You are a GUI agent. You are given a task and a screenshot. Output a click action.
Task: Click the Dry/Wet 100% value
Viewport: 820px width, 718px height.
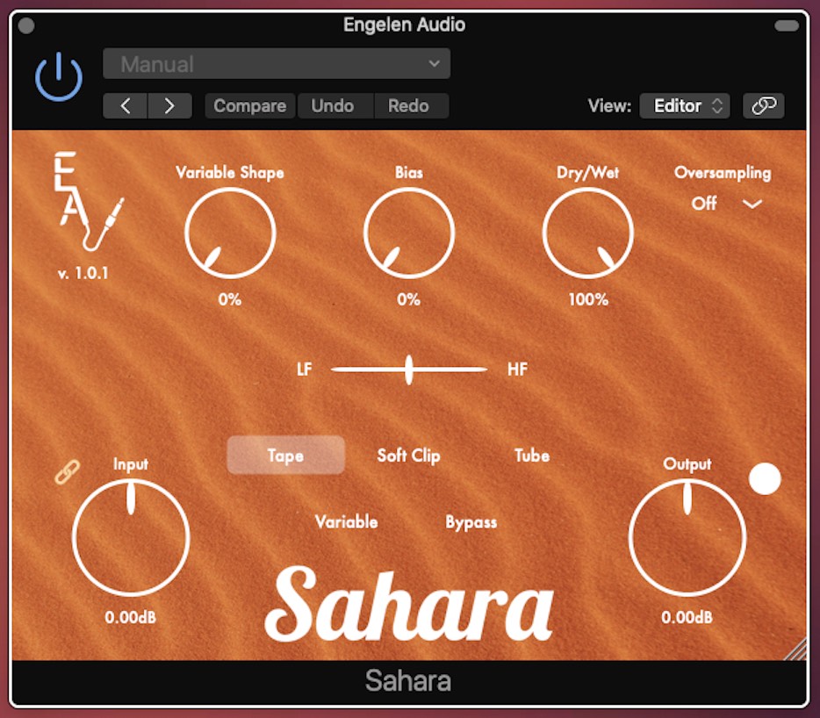[588, 299]
